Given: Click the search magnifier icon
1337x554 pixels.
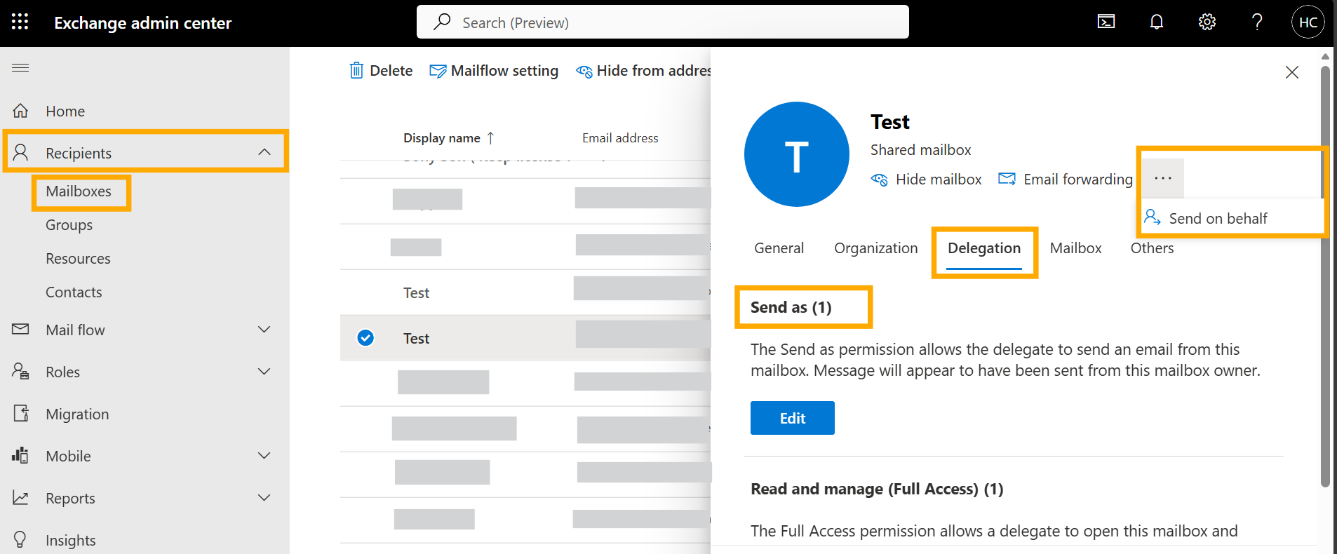Looking at the screenshot, I should pos(442,22).
